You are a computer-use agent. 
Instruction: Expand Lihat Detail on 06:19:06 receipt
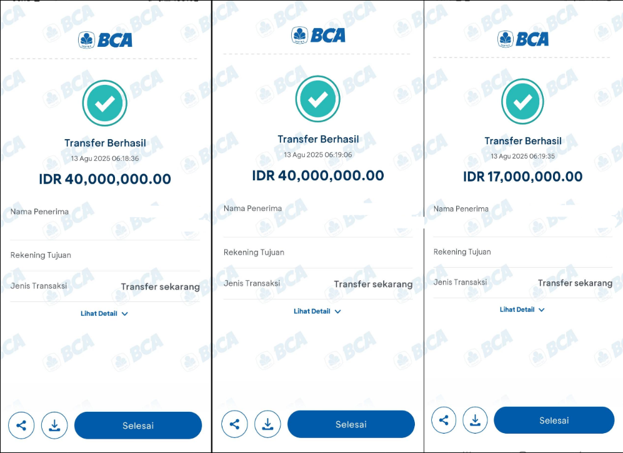coord(317,311)
